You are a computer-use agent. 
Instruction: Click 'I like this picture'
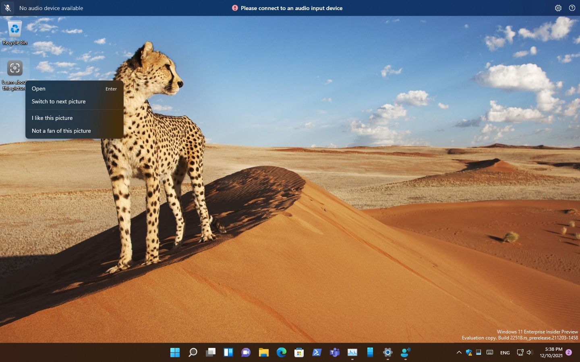52,118
